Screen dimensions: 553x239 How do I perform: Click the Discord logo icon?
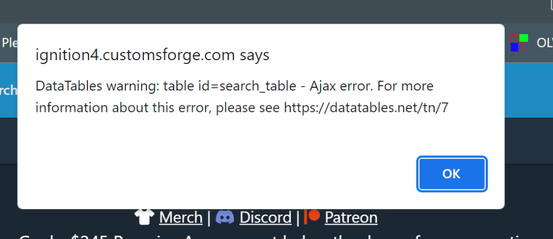(x=225, y=217)
